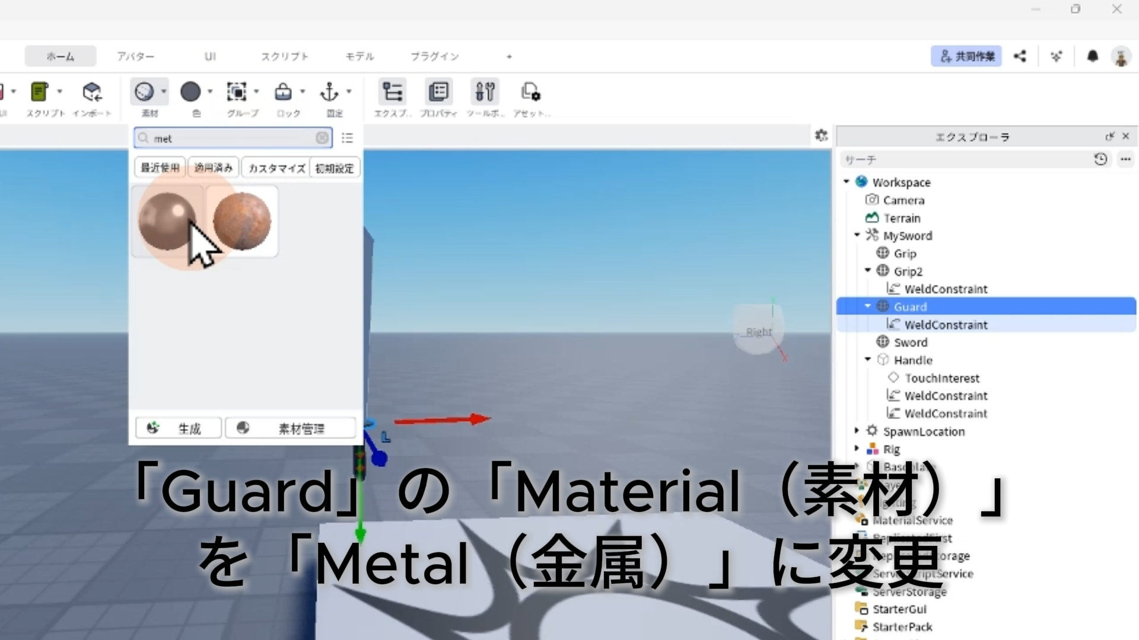Viewport: 1139px width, 640px height.
Task: Click the Lock tool icon
Action: 283,92
